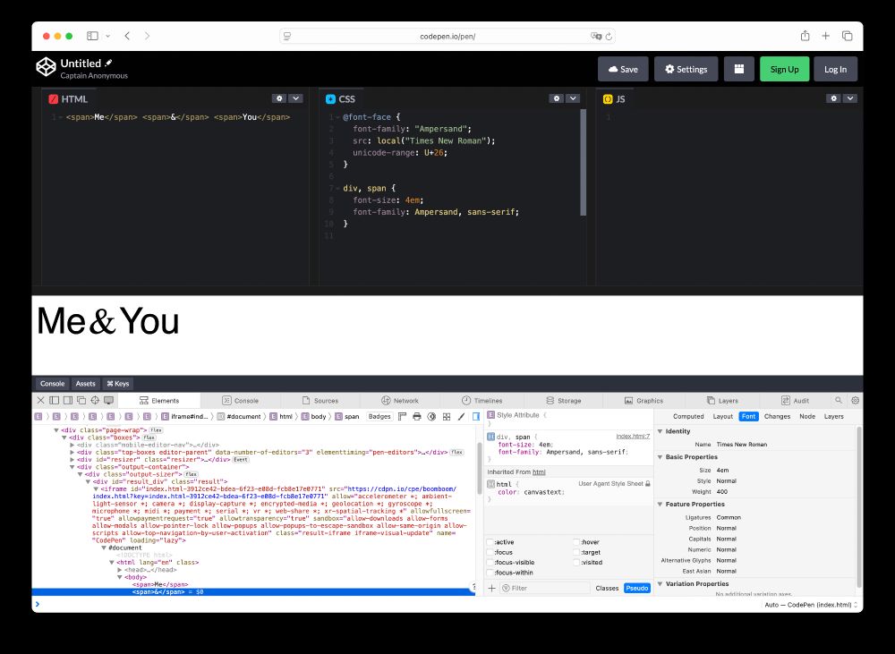Collapse the Identity section

pos(661,431)
